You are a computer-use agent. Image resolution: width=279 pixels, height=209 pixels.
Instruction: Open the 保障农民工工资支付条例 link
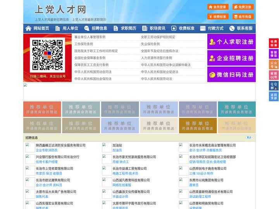pos(91,65)
